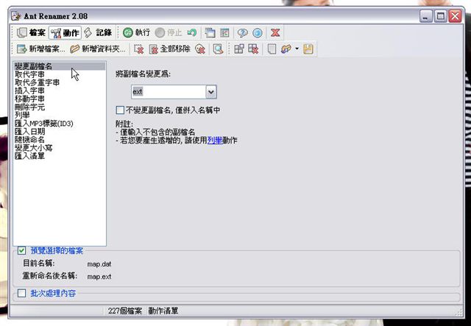This screenshot has width=471, height=326.
Task: Click the grid with red X unselect icon
Action: (x=253, y=49)
